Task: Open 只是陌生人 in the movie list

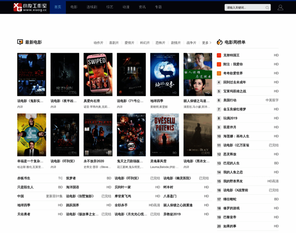Action: 25,187
